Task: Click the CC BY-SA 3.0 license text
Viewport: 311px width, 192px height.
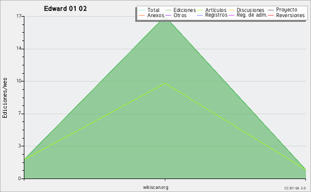Action: [295, 188]
